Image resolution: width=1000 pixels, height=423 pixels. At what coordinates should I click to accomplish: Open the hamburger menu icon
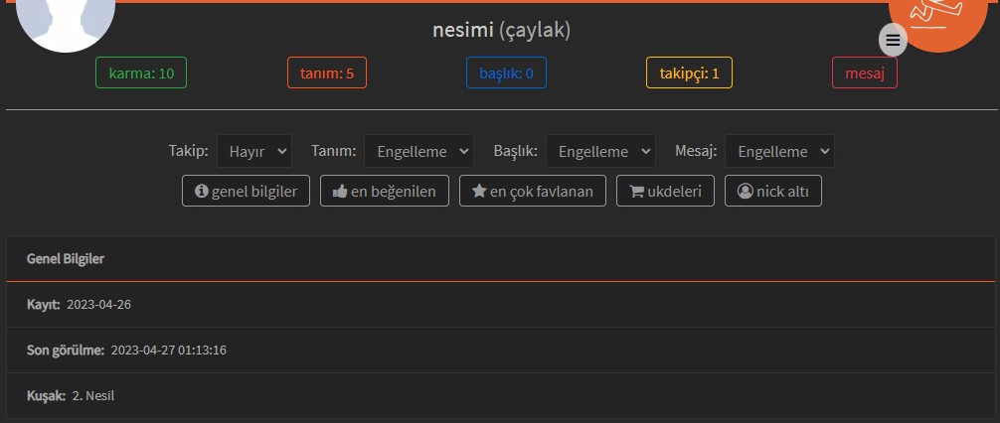click(x=893, y=40)
